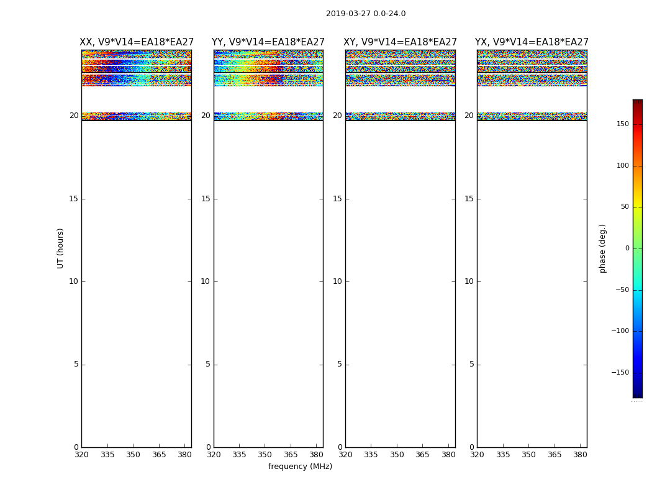The image size is (652, 497).
Task: Click the 10 tick label on XX y-axis
Action: click(x=74, y=281)
